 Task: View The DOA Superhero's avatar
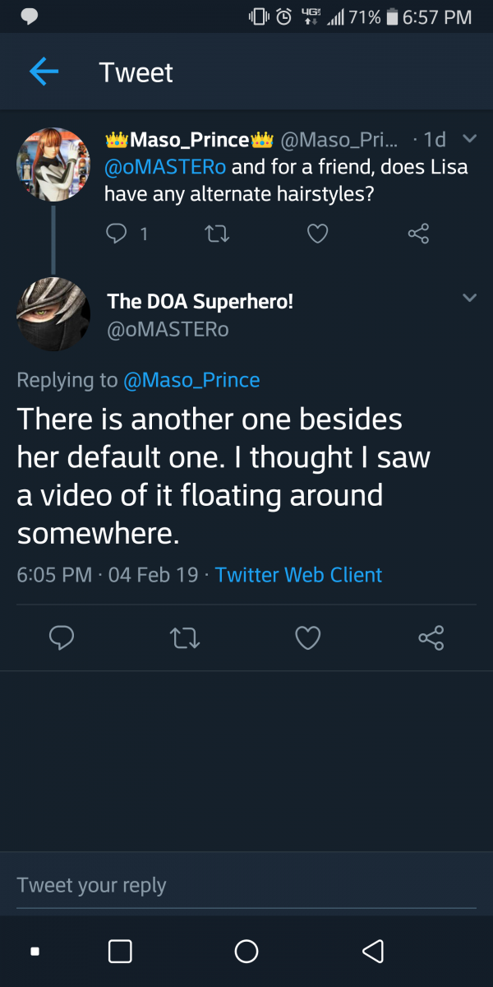(53, 314)
